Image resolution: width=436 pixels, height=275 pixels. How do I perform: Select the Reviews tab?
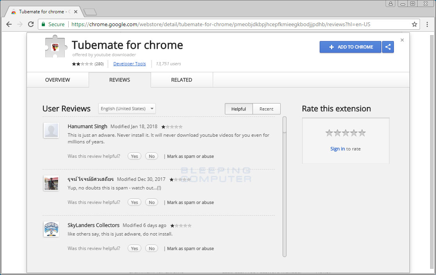tap(119, 80)
